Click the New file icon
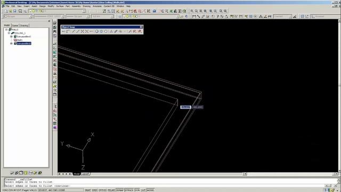Image resolution: width=341 pixels, height=192 pixels. 6,11
